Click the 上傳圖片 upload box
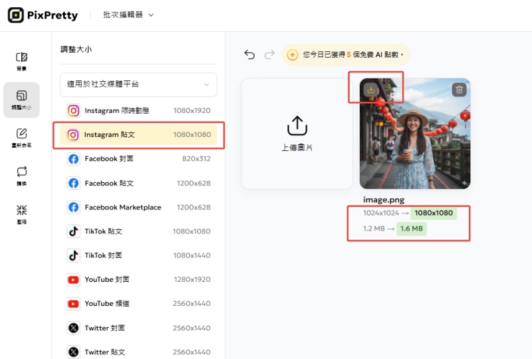Image resolution: width=532 pixels, height=359 pixels. pyautogui.click(x=297, y=134)
